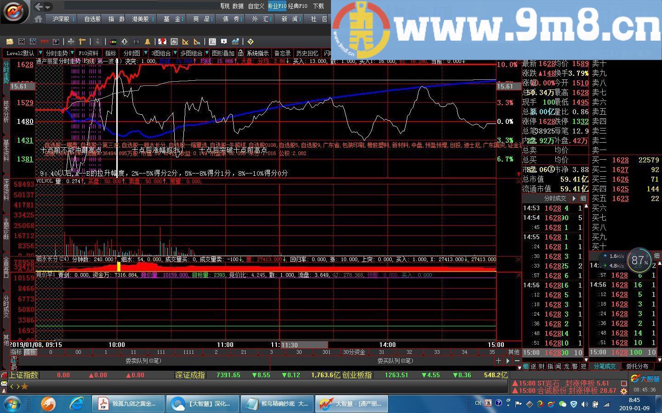
Task: Expand the 分时走势 dropdown arrow
Action: (72, 53)
